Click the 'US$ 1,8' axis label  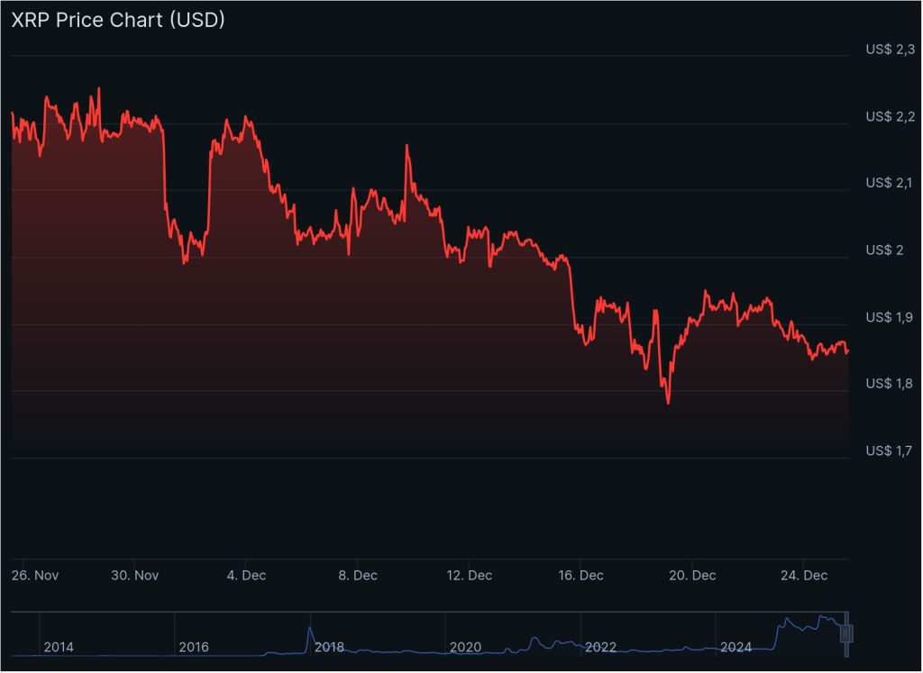889,384
